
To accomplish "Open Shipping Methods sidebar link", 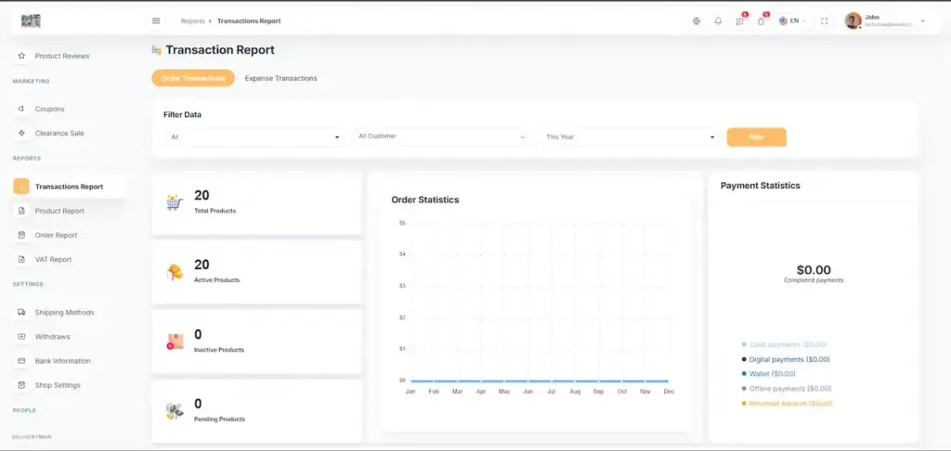I will pyautogui.click(x=64, y=313).
